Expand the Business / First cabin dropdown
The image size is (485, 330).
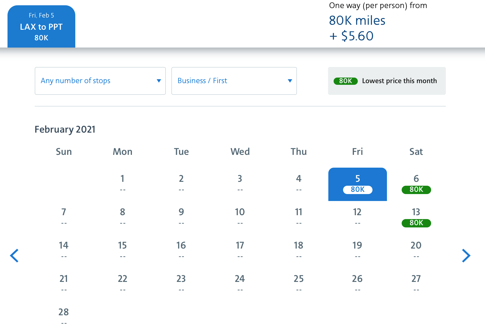(234, 81)
